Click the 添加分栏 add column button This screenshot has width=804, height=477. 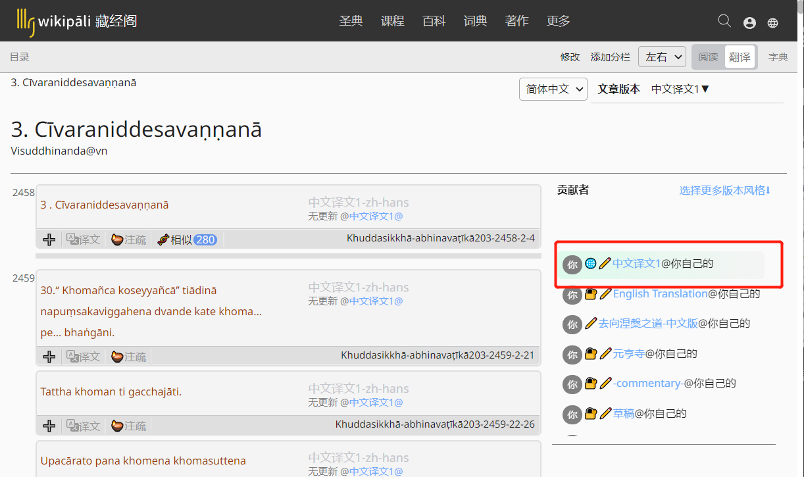[x=610, y=57]
